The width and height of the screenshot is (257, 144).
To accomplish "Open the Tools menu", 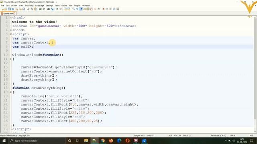I will click(57, 6).
